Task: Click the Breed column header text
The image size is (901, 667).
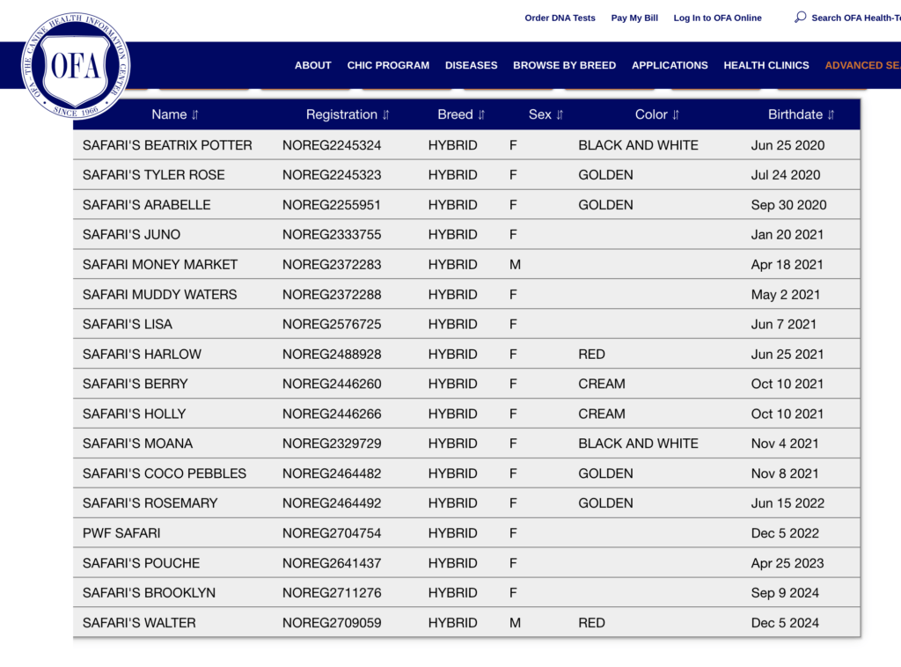Action: click(x=455, y=114)
